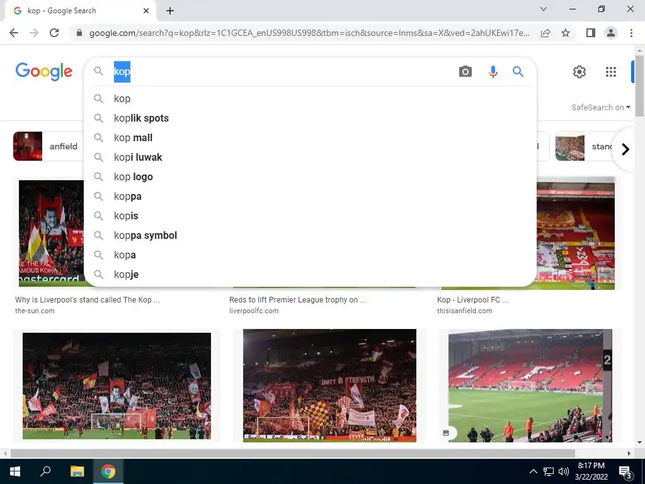Open a new browser tab

point(170,11)
